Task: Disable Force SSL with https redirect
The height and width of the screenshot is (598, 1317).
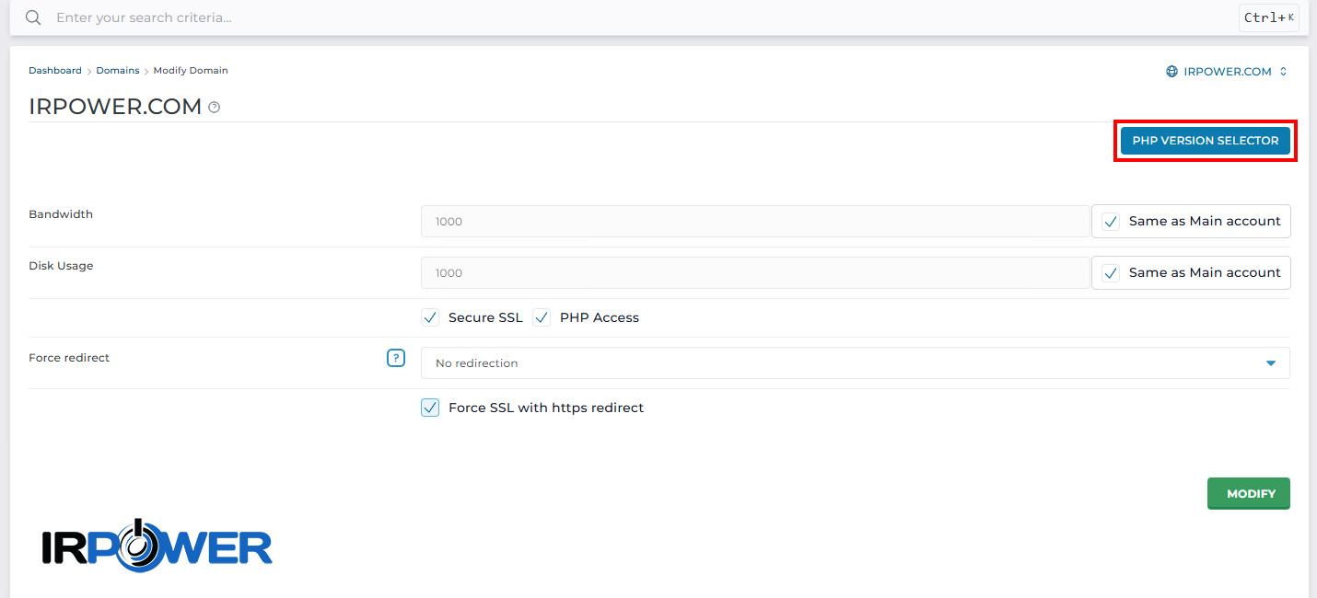Action: coord(430,408)
